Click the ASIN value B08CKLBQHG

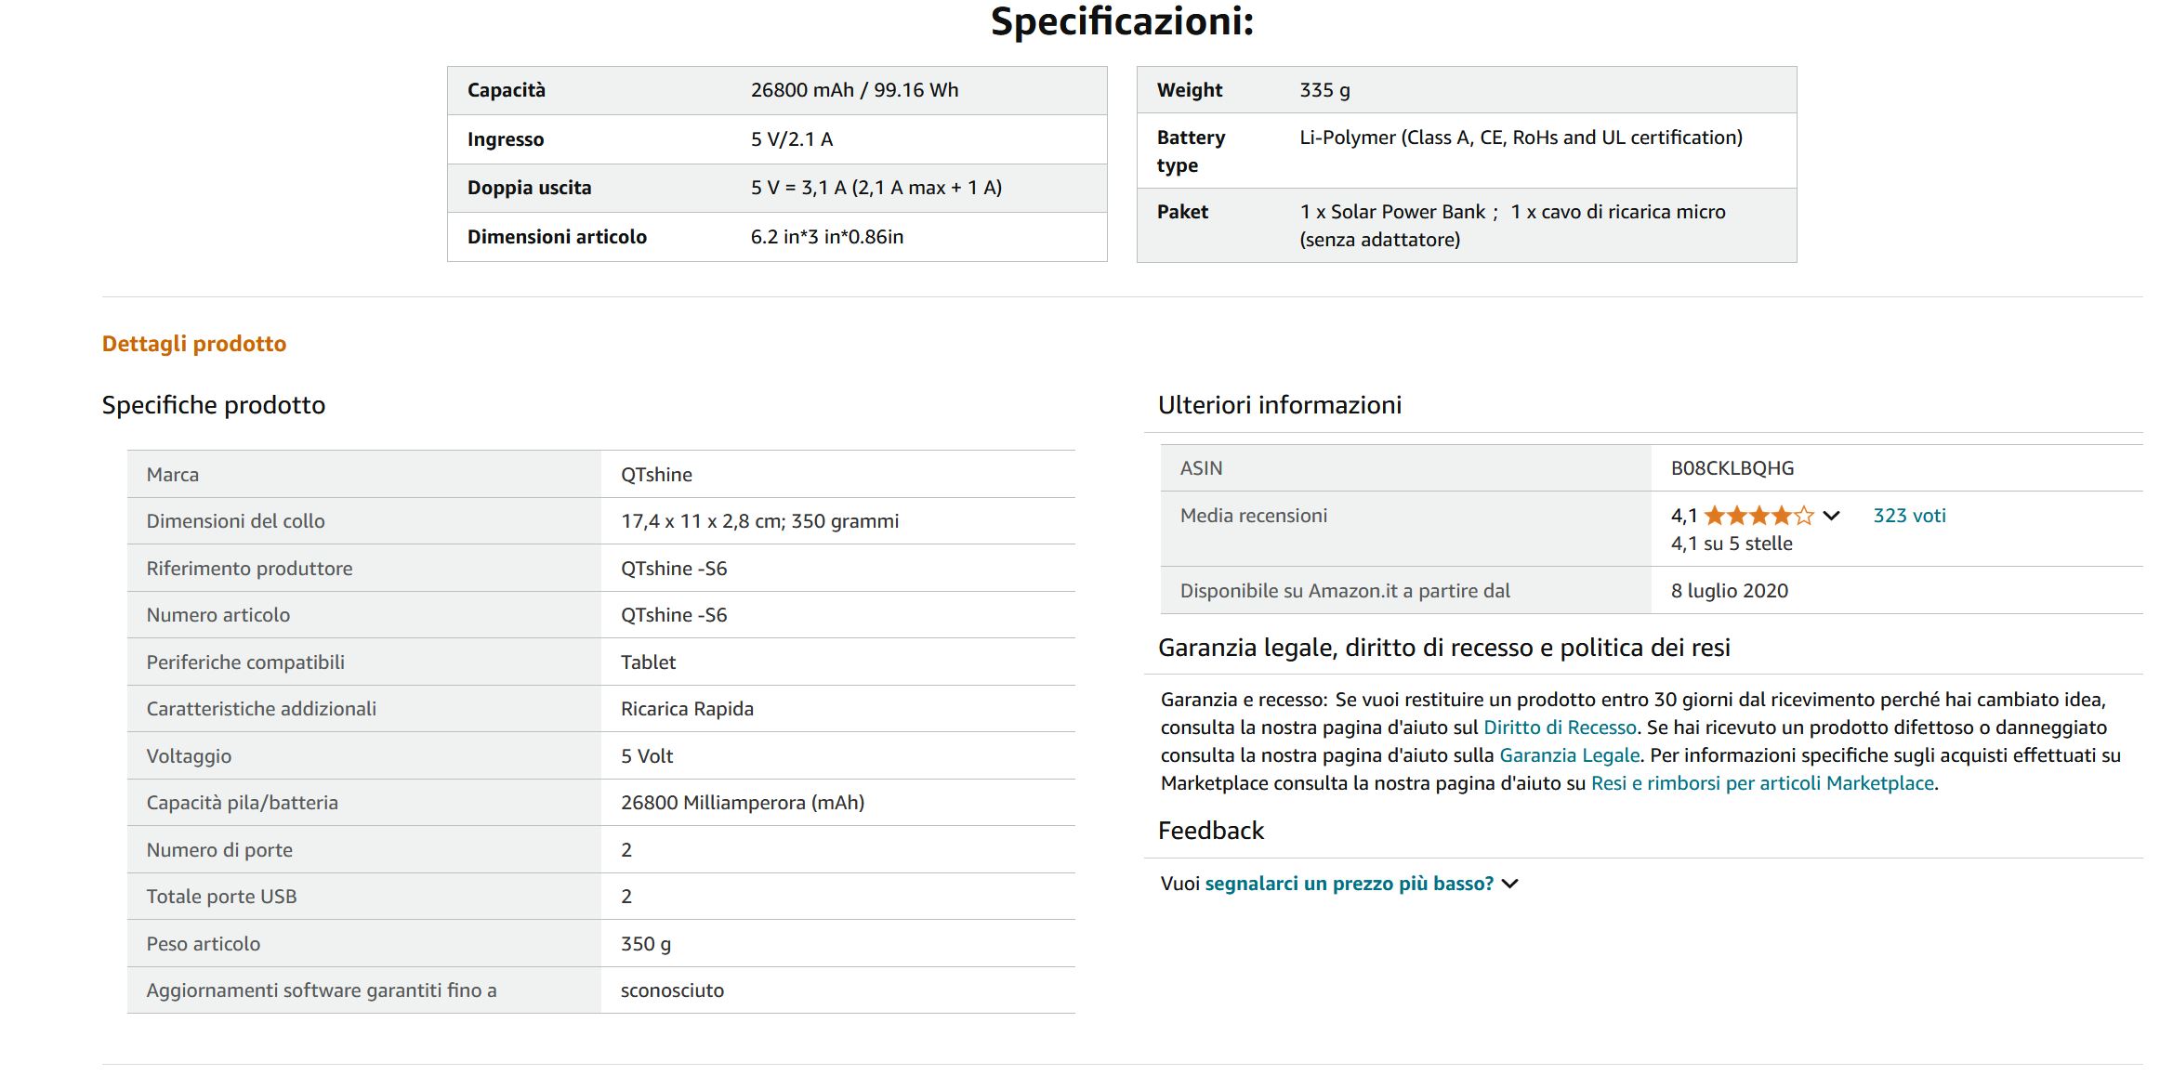coord(1732,468)
